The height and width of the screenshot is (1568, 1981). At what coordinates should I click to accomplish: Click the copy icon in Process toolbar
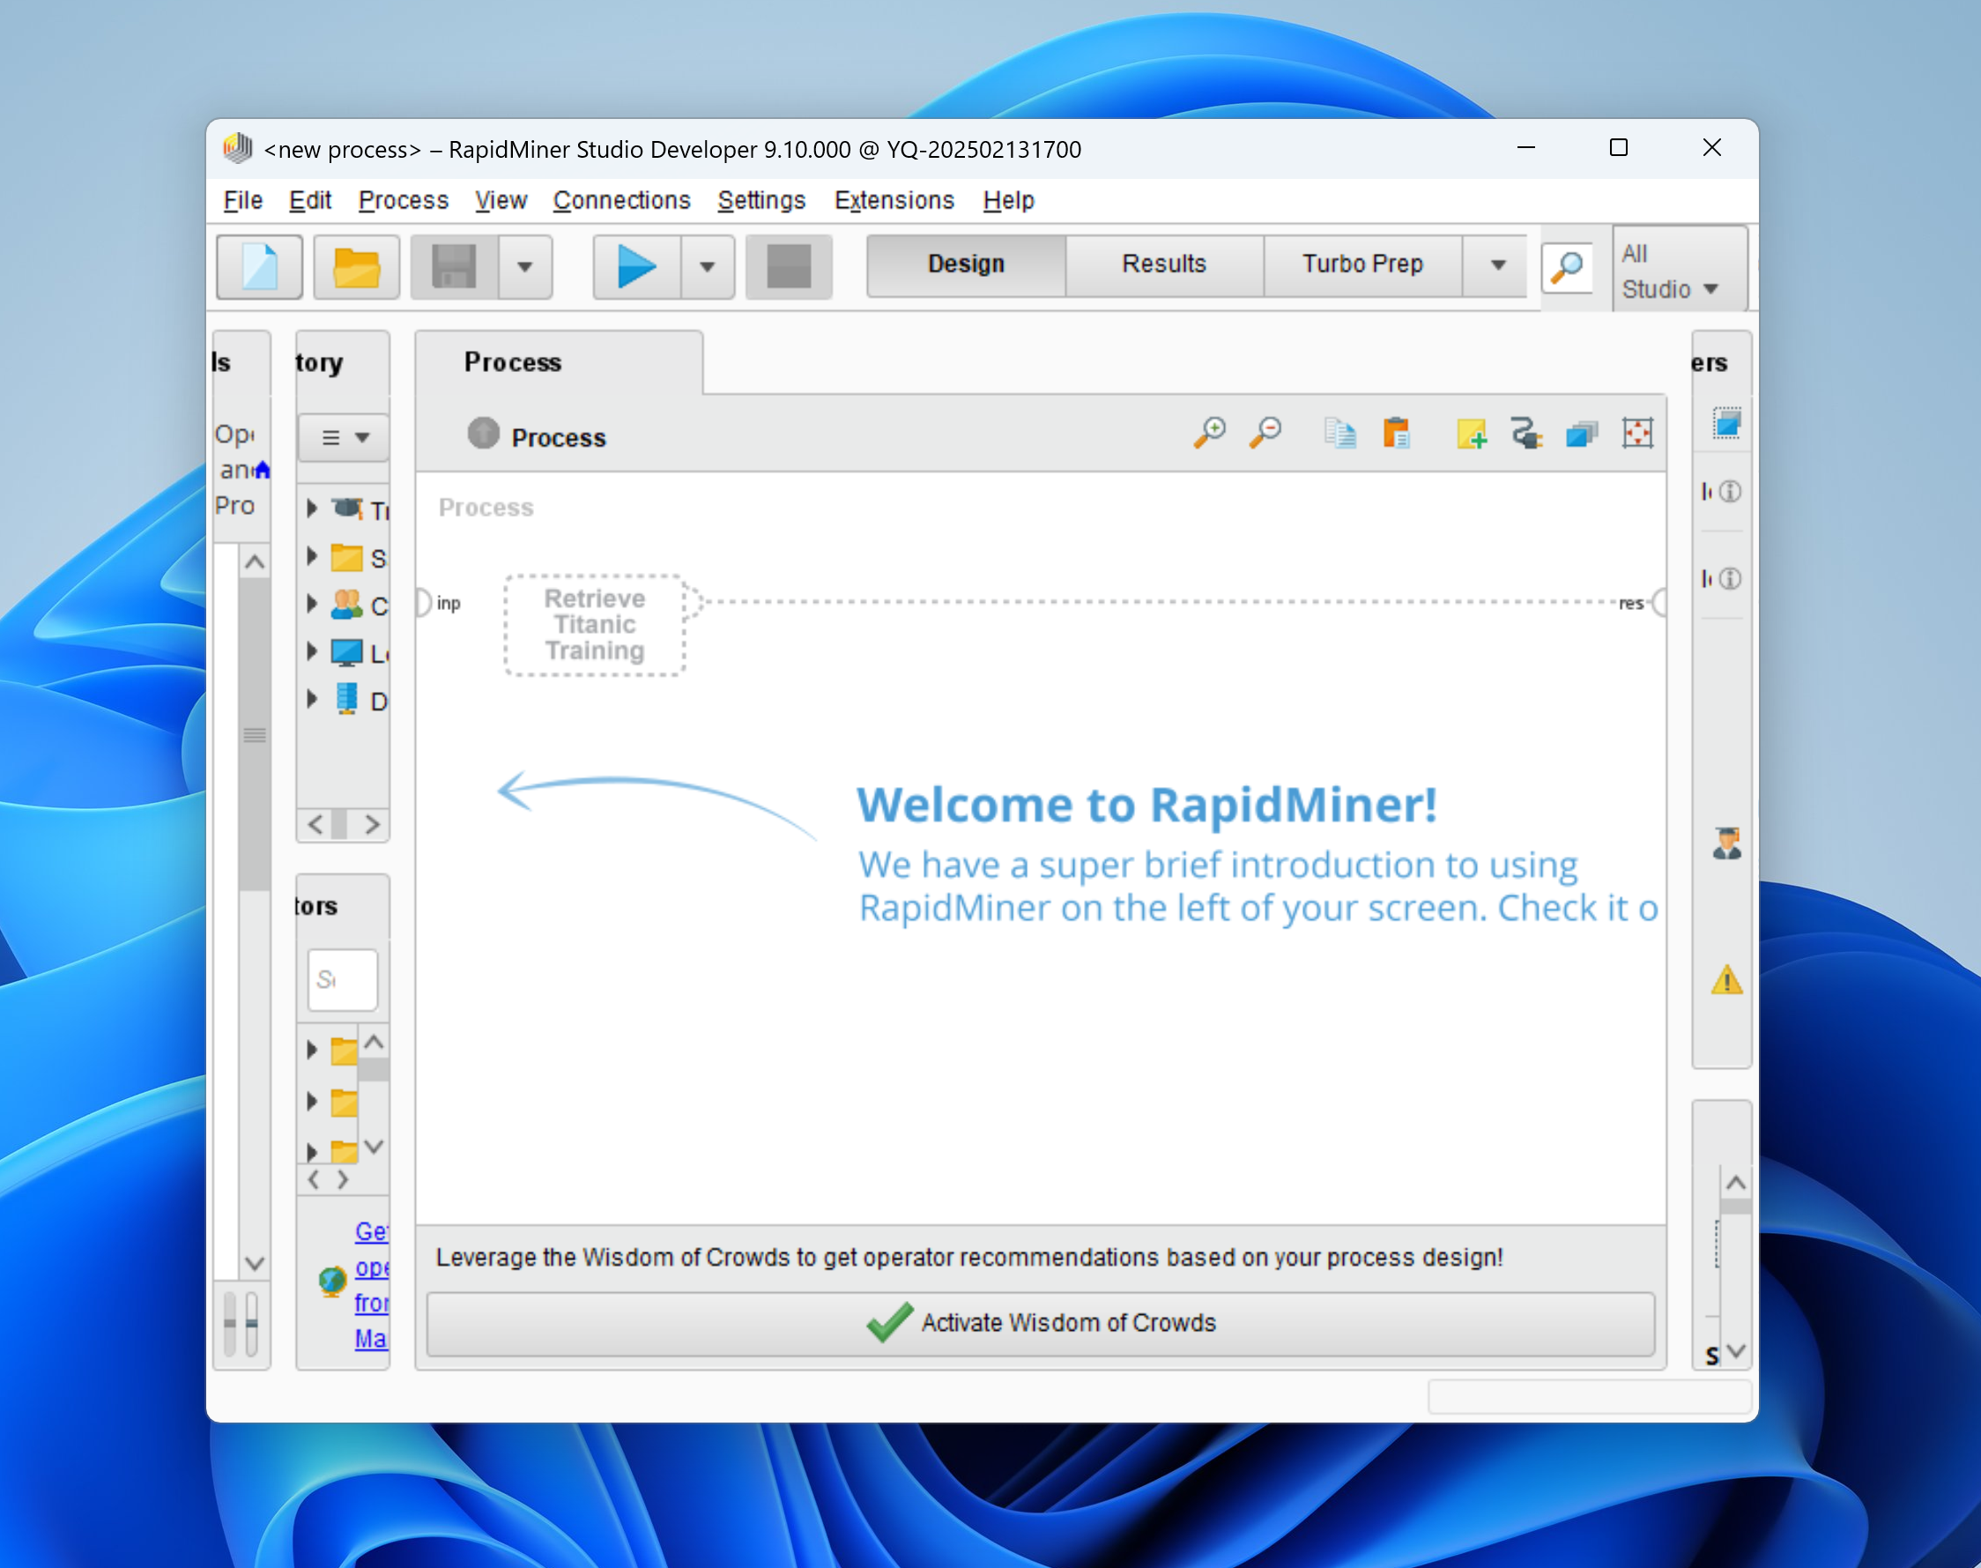click(1339, 433)
